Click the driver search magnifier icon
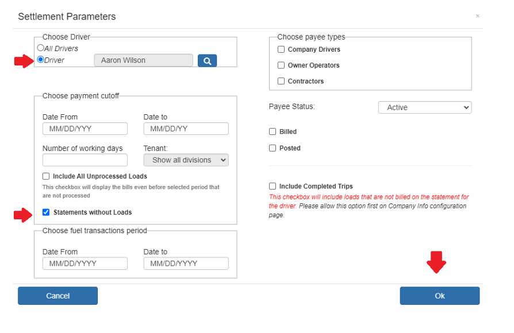514x333 pixels. (207, 61)
